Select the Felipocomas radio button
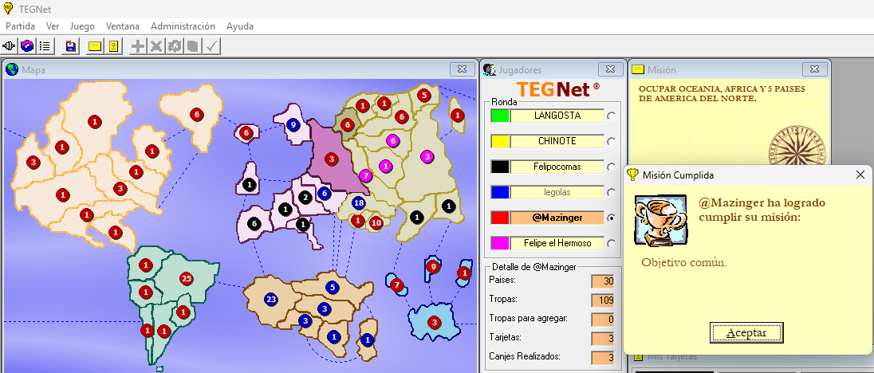This screenshot has height=373, width=874. pyautogui.click(x=612, y=167)
